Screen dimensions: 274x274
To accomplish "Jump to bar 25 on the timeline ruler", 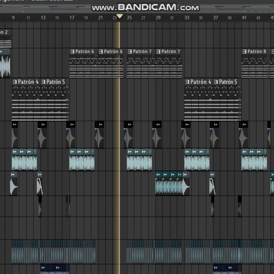I will tap(129, 18).
